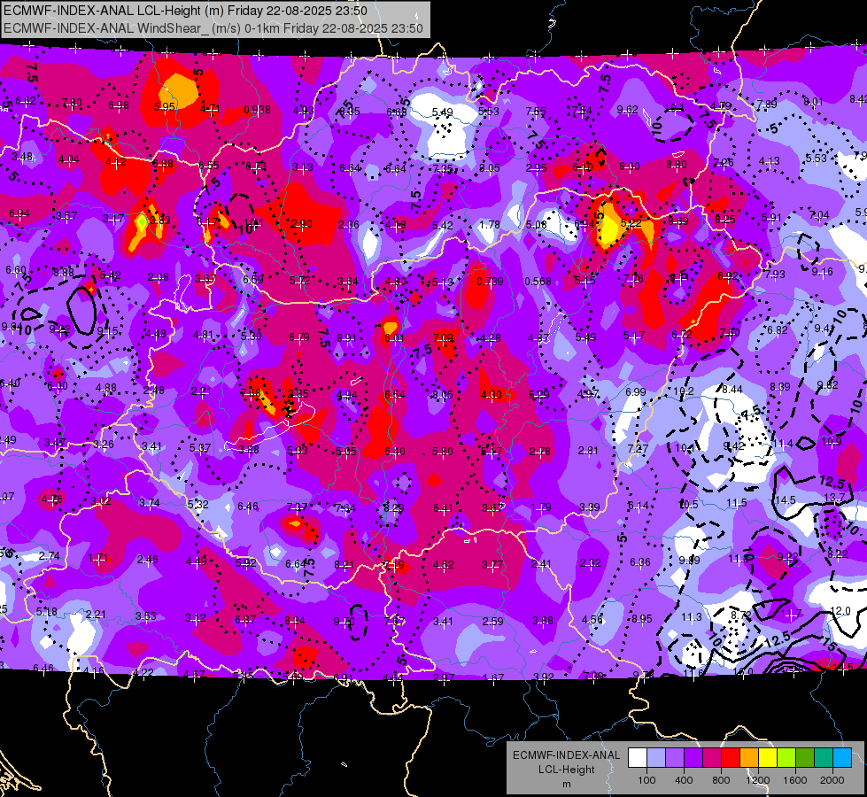The height and width of the screenshot is (797, 867).
Task: Click the sky blue legend swatch
Action: pyautogui.click(x=842, y=757)
